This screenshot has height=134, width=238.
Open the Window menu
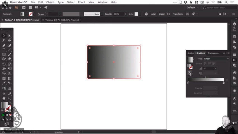(x=102, y=2)
